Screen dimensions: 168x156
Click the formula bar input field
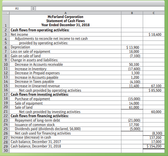click(x=100, y=9)
